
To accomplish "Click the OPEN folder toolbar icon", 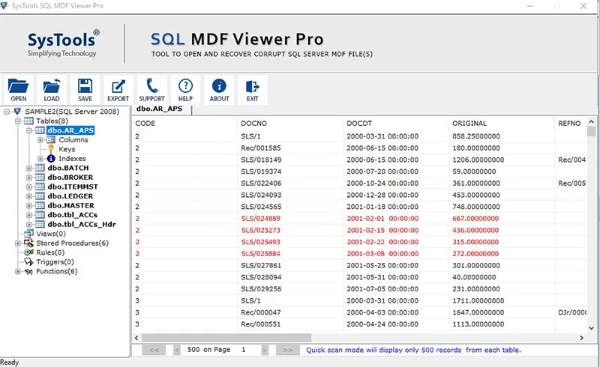I will click(18, 86).
